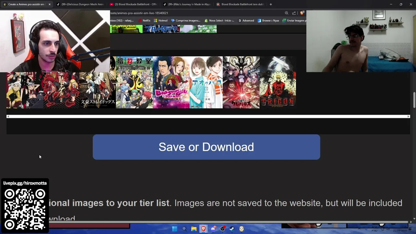Click the image pool scroll right arrow
Screen dimensions: 416x234
408,116
